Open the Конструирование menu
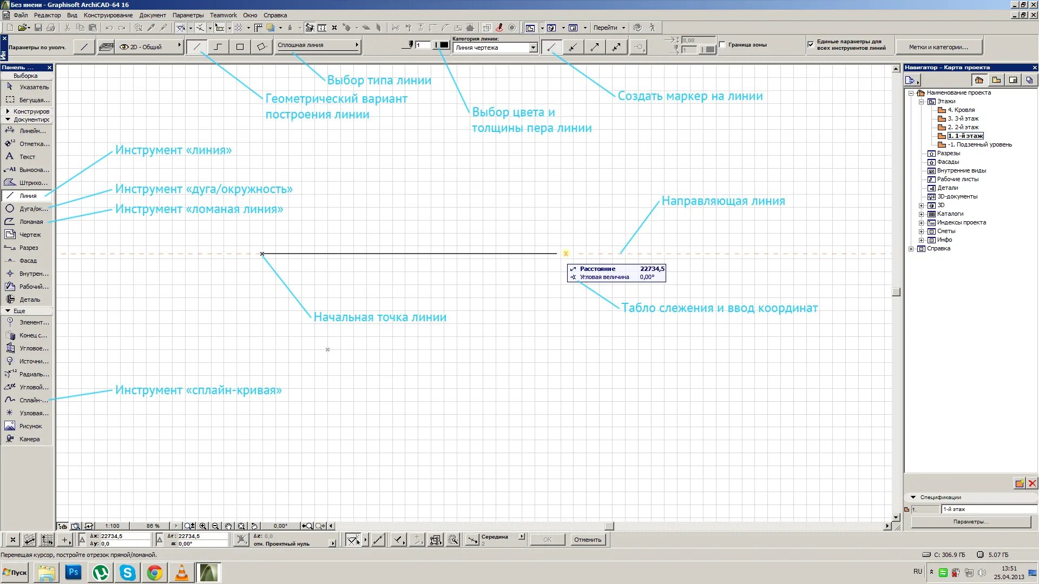The width and height of the screenshot is (1039, 584). click(x=108, y=15)
